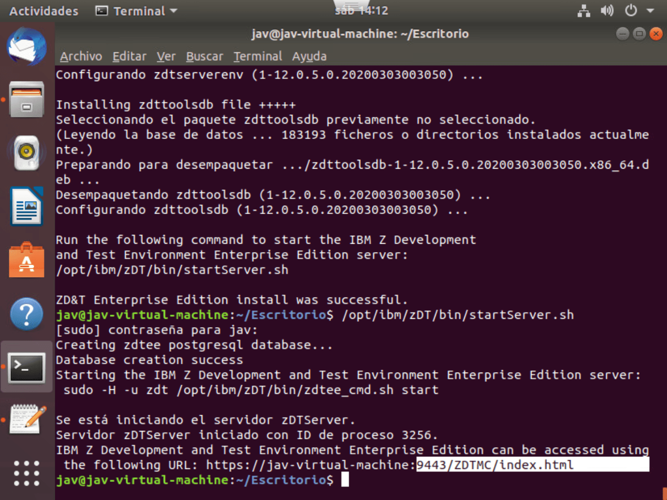Open the network status indicator
Screen dimensions: 667x500
pos(584,11)
